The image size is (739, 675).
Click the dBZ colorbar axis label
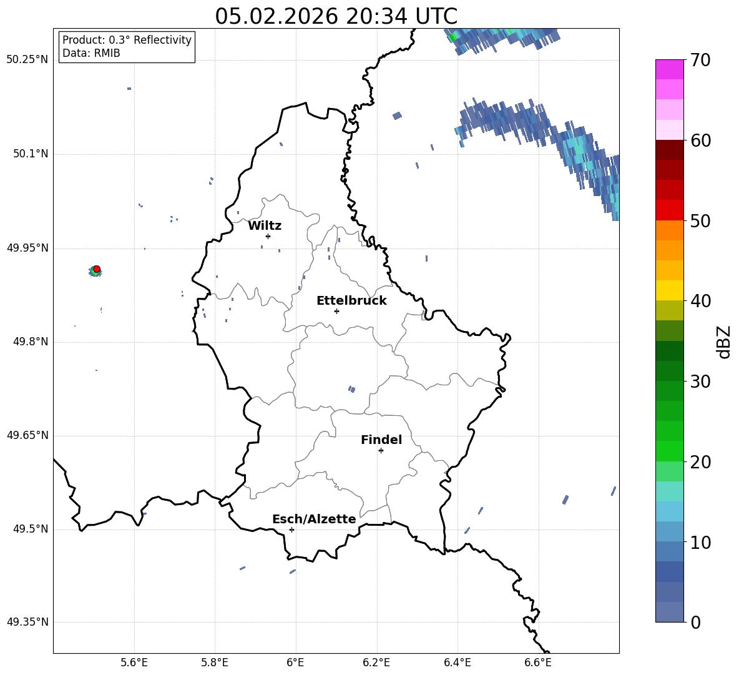pyautogui.click(x=723, y=342)
